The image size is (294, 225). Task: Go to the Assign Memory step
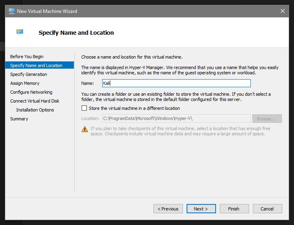pyautogui.click(x=25, y=83)
